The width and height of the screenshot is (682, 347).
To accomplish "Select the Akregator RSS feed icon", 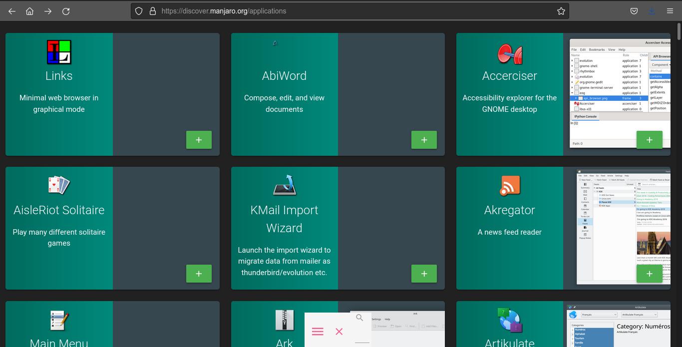I will coord(510,185).
